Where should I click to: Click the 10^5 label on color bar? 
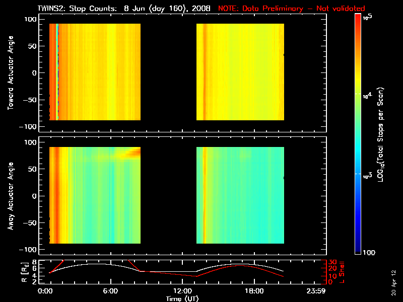tap(368, 17)
